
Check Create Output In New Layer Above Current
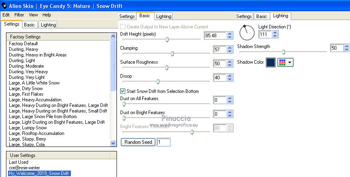click(x=123, y=27)
